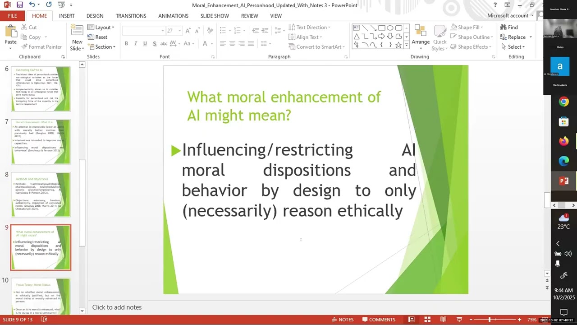Click the Numbering list icon
The height and width of the screenshot is (325, 577).
236,30
